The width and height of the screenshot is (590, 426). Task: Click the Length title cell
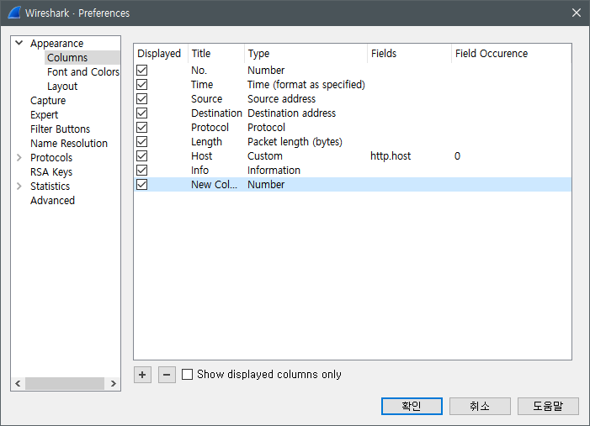click(206, 142)
